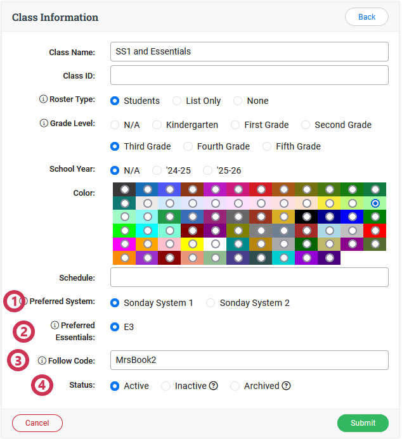Choose Fourth Grade as grade level
402x439 pixels.
(188, 146)
